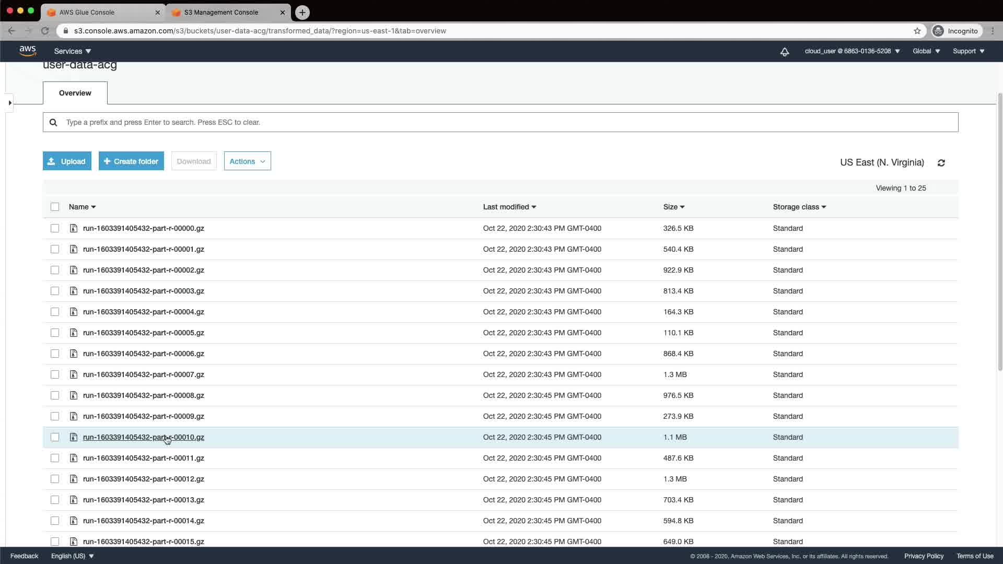Open the notifications bell icon
Screen dimensions: 1003x564
[784, 52]
